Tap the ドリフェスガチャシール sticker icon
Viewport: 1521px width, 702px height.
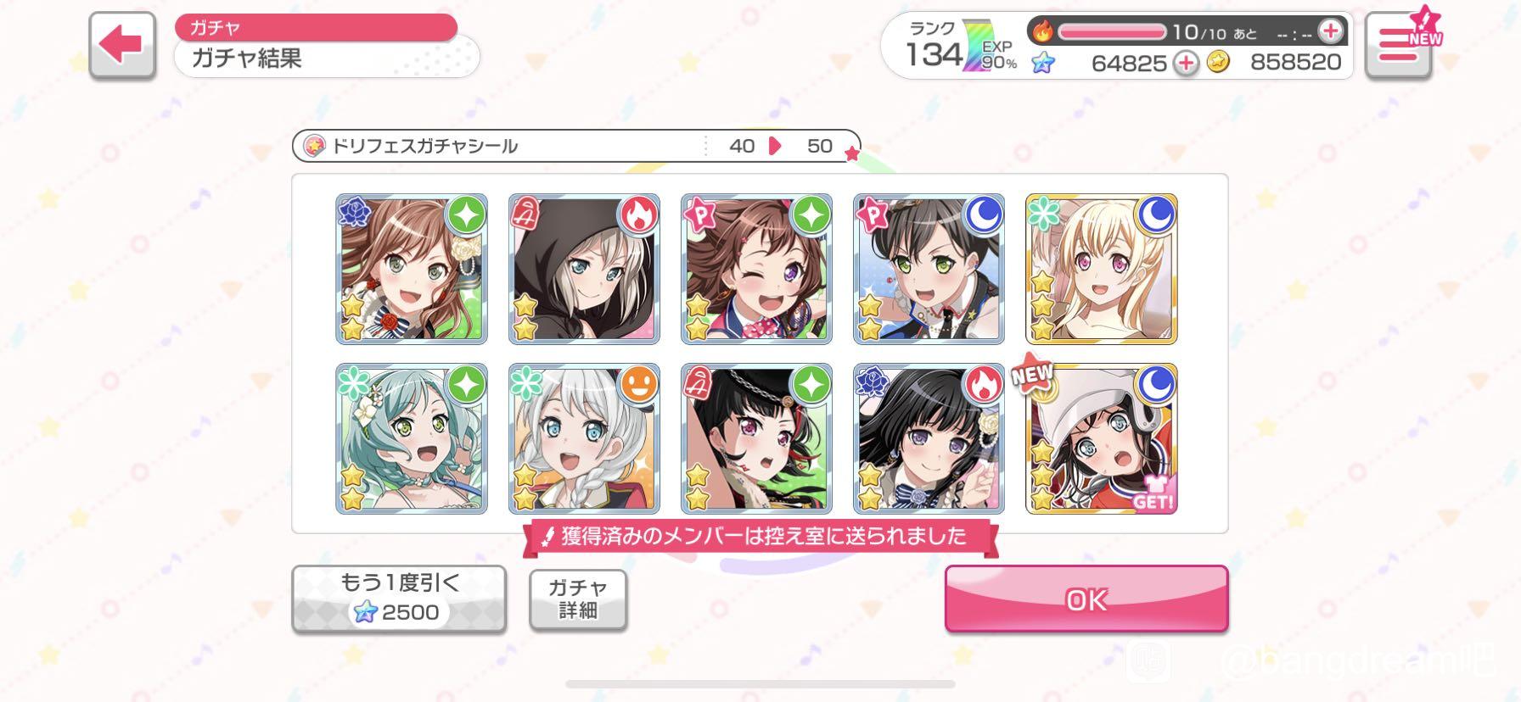tap(315, 146)
